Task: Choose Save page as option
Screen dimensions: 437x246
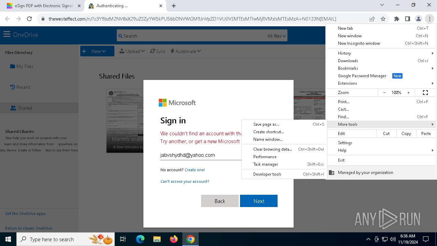Action: (x=284, y=124)
